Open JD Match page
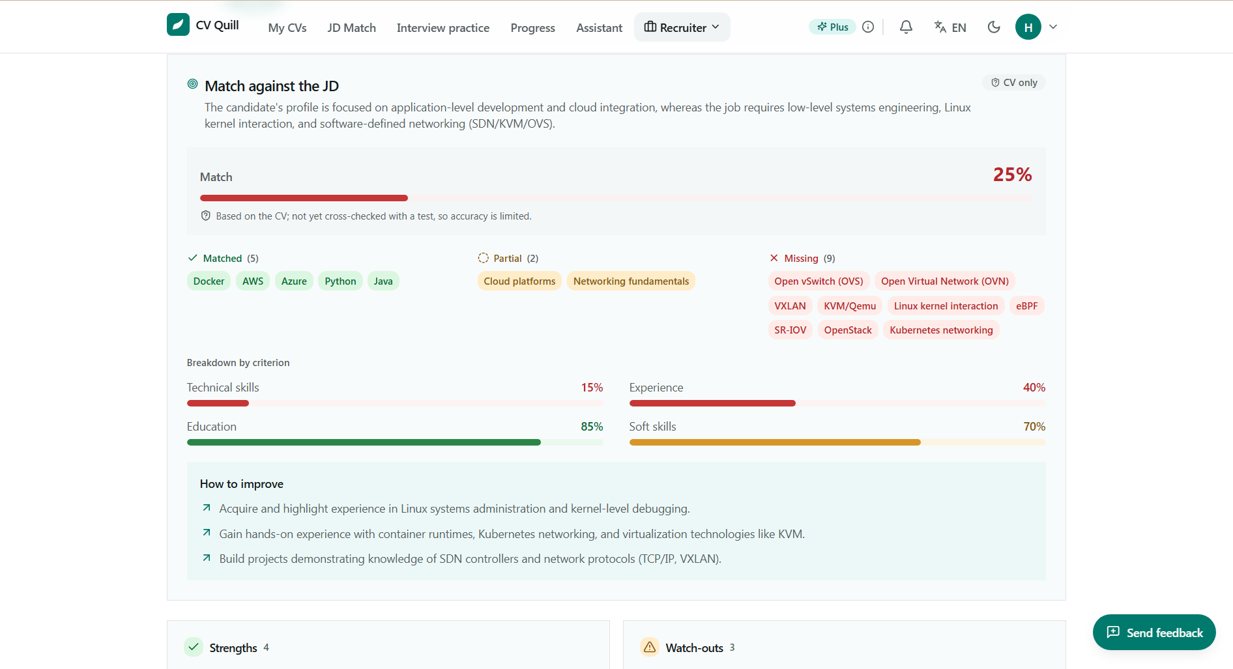Image resolution: width=1233 pixels, height=669 pixels. tap(352, 28)
